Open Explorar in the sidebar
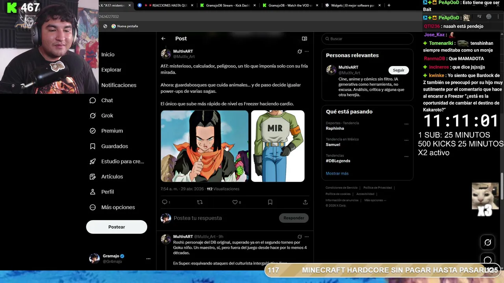This screenshot has width=504, height=283. coord(111,70)
